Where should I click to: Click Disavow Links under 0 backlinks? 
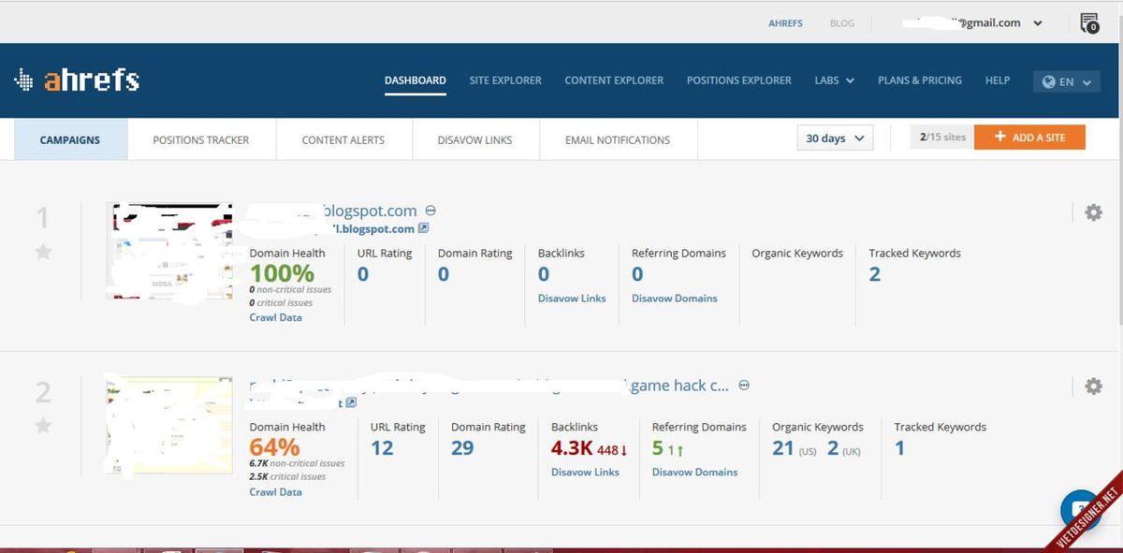pyautogui.click(x=572, y=298)
